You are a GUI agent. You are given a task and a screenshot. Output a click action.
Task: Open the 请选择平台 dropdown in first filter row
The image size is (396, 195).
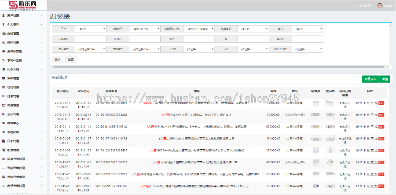tap(145, 29)
